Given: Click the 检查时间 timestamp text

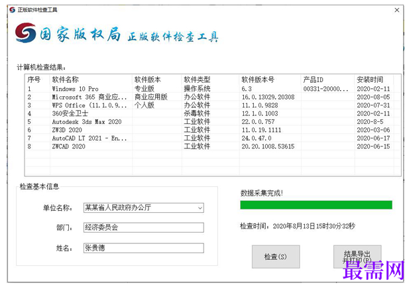Looking at the screenshot, I should [298, 226].
